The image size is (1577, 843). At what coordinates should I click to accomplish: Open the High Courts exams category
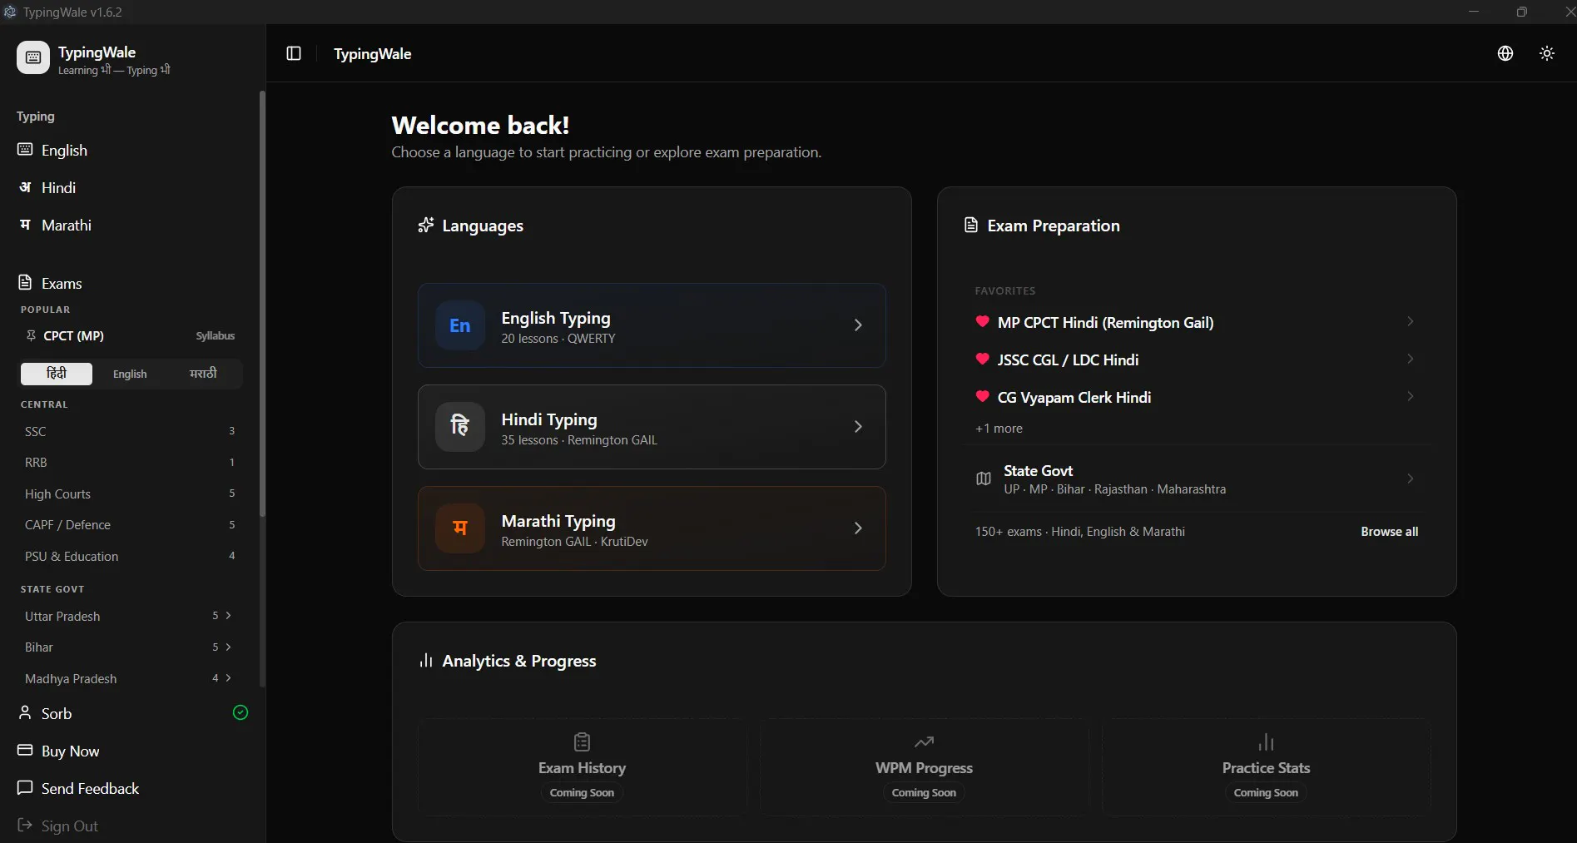pos(130,493)
